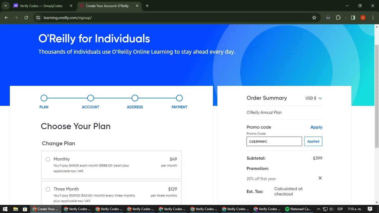This screenshot has width=379, height=213.
Task: Open network settings from the system tray
Action: click(x=325, y=209)
